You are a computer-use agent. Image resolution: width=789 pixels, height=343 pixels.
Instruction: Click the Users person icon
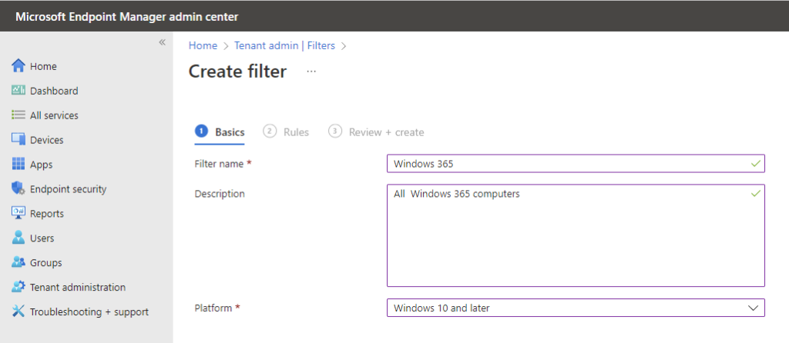tap(18, 238)
